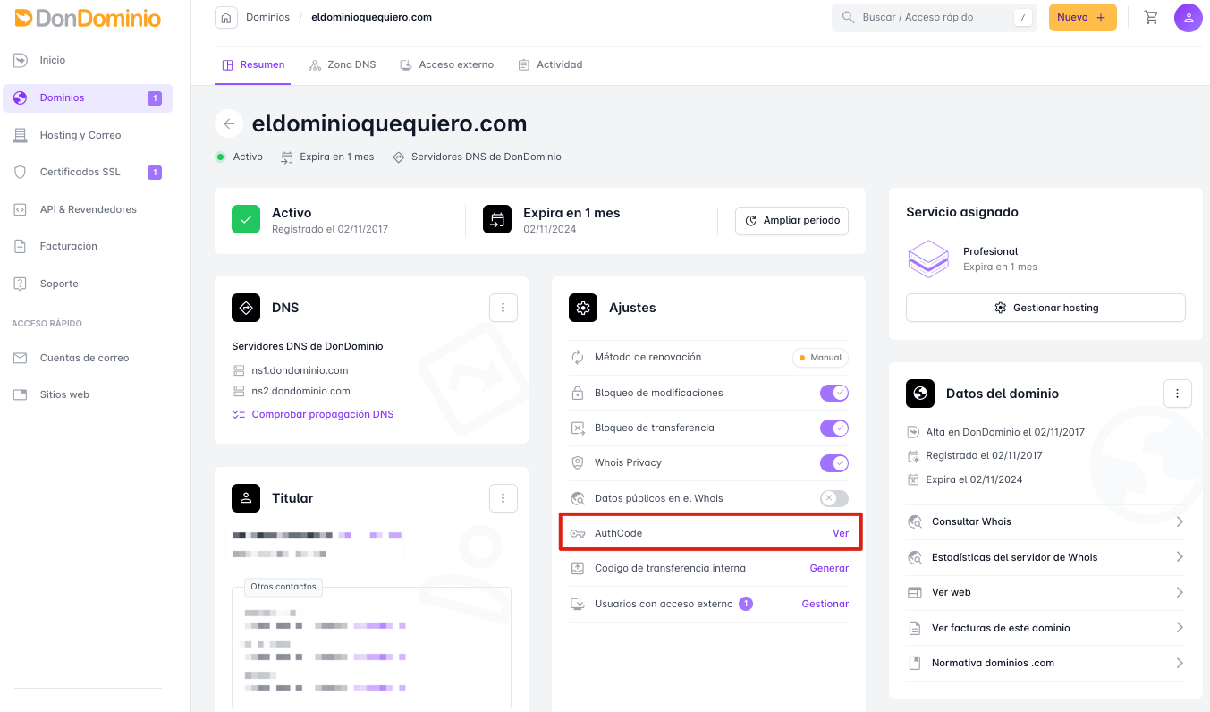Image resolution: width=1210 pixels, height=712 pixels.
Task: Click the AuthCode key icon
Action: 578,533
